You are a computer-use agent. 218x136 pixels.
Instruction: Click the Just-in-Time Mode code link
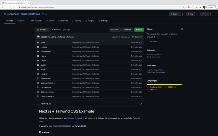coord(62,126)
